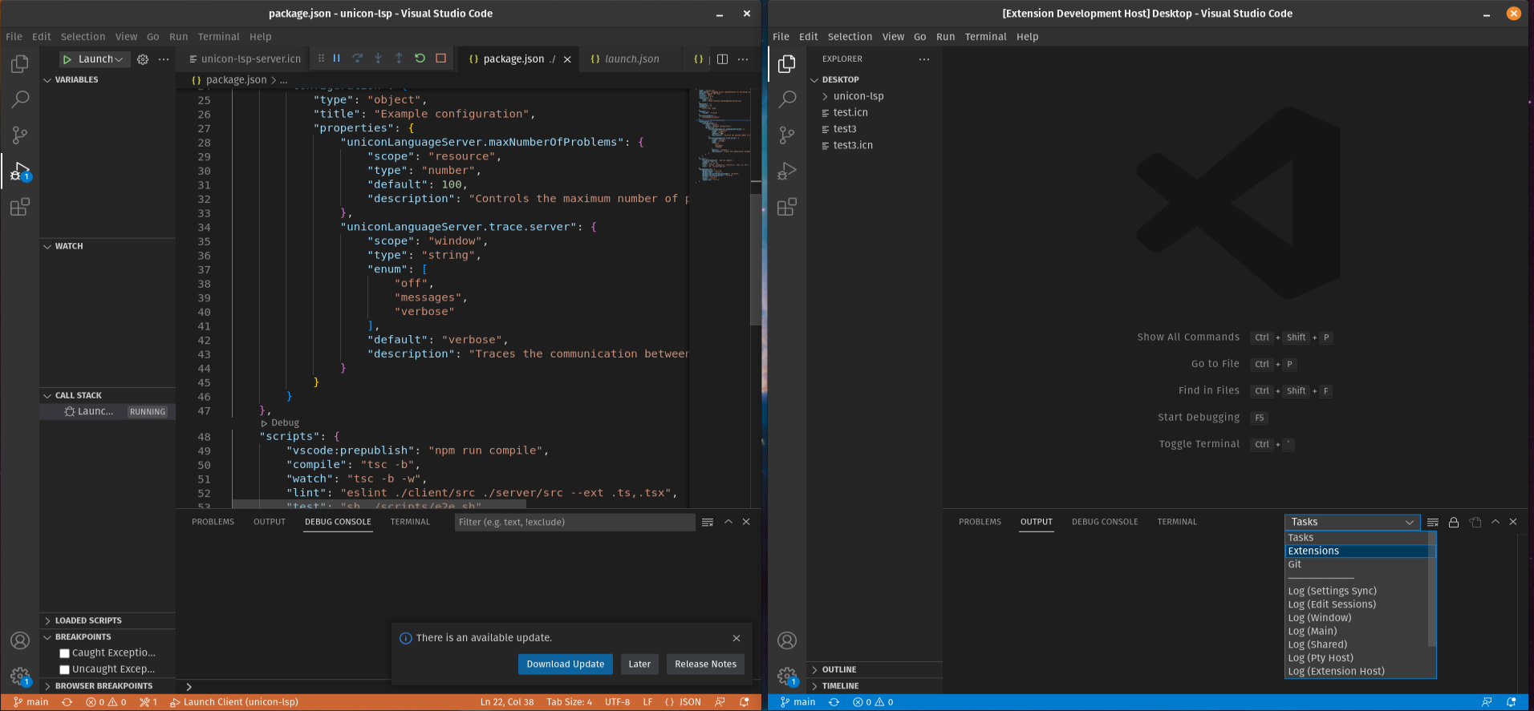Expand the unicon-lsp folder in Explorer

(875, 96)
